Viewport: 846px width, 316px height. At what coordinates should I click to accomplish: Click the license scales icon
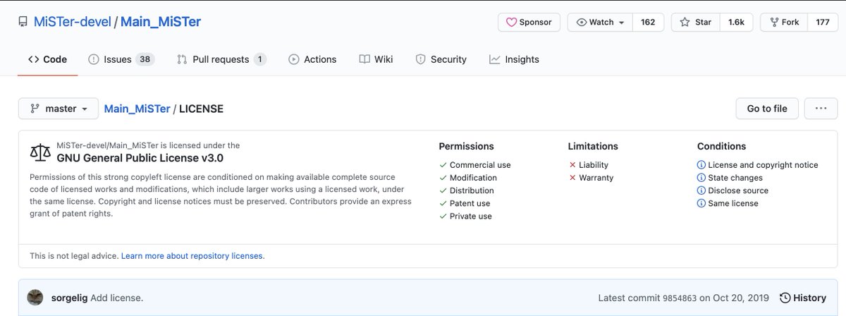click(40, 152)
